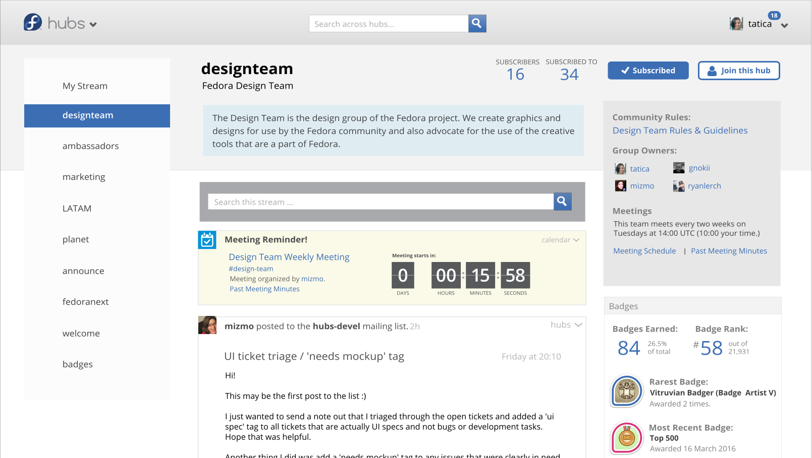Click the Top 500 badge name
812x458 pixels.
[664, 438]
